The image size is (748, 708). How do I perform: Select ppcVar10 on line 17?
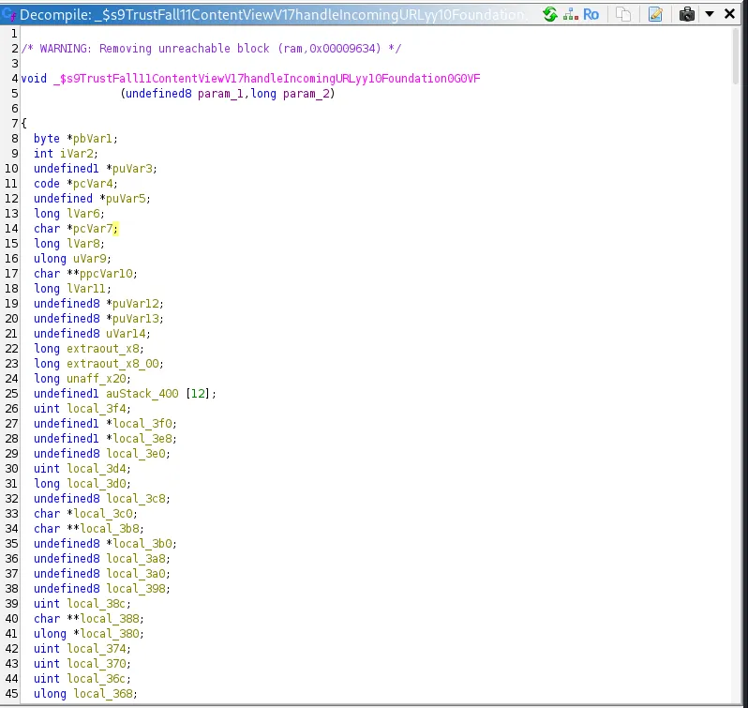click(105, 274)
